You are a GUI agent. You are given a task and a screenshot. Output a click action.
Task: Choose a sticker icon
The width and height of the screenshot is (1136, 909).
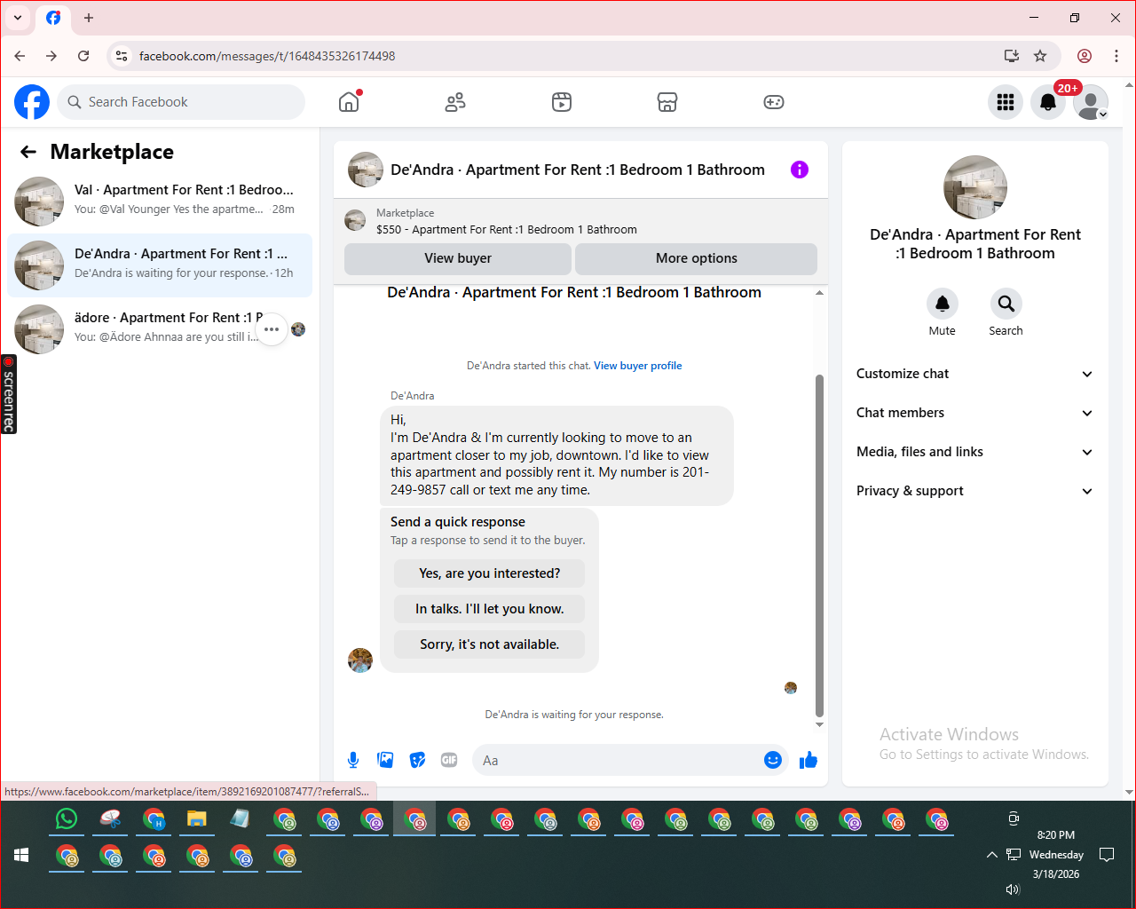coord(417,760)
